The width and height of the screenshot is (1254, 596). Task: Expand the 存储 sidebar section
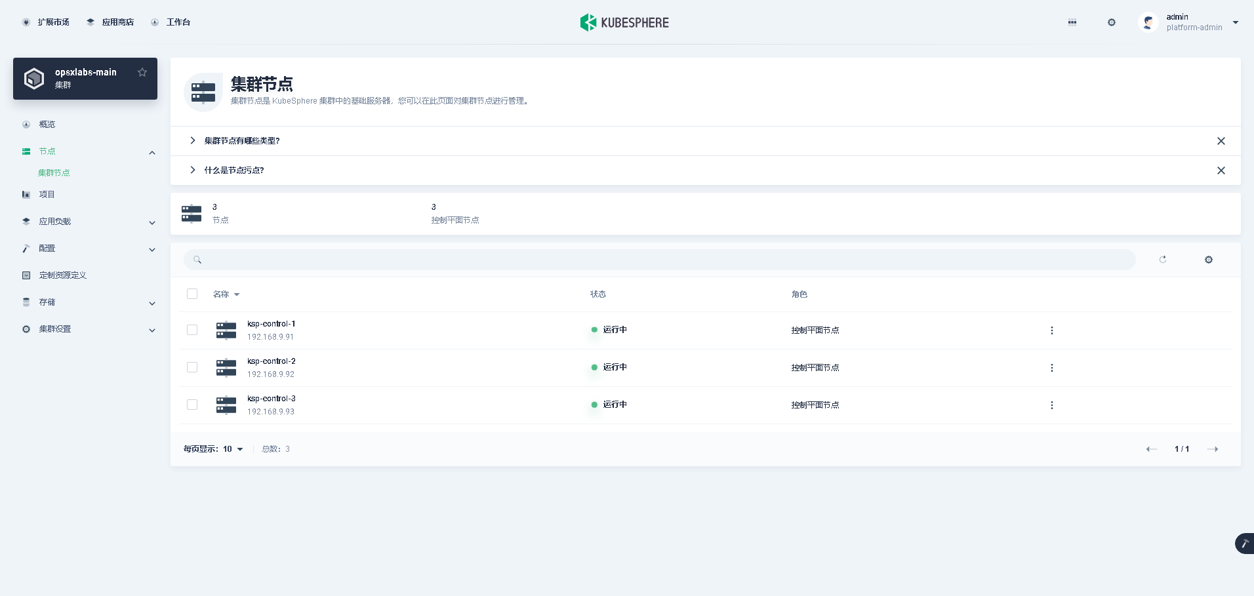pos(152,303)
